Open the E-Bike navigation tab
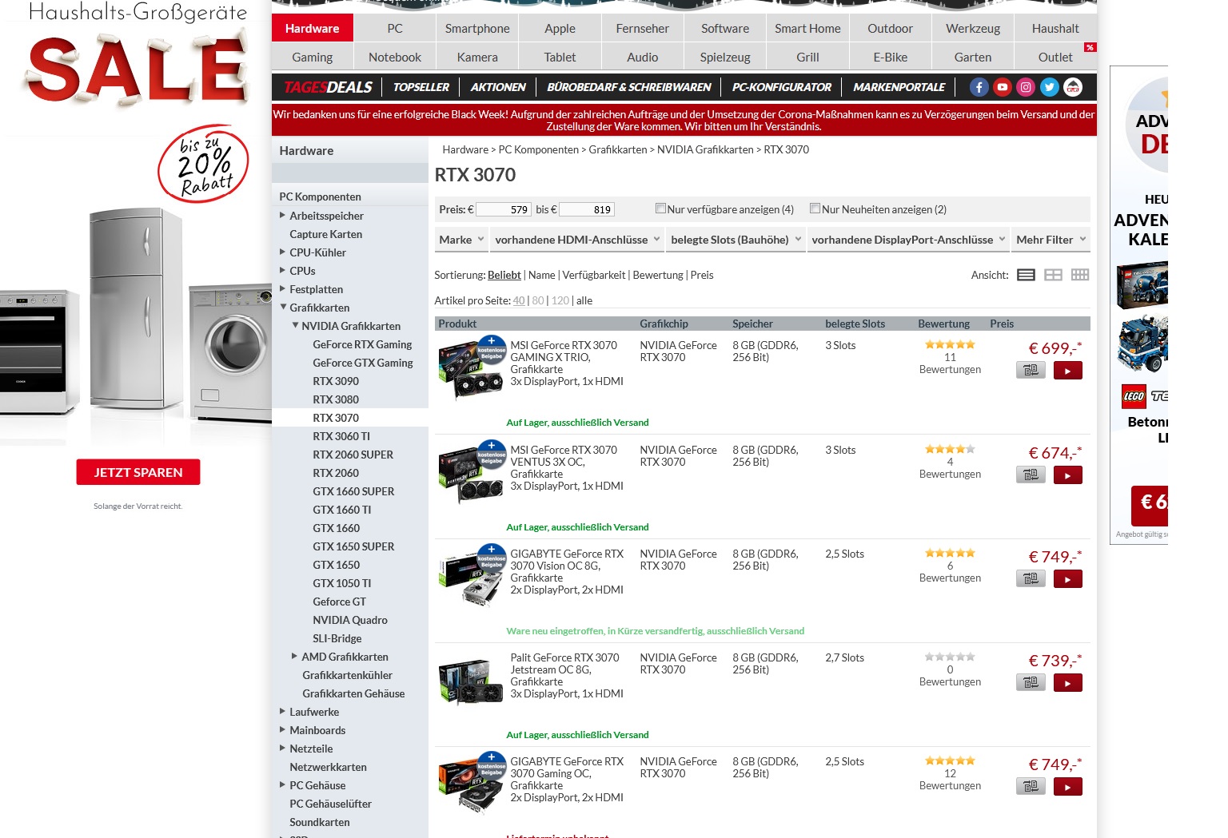This screenshot has width=1228, height=838. tap(890, 57)
